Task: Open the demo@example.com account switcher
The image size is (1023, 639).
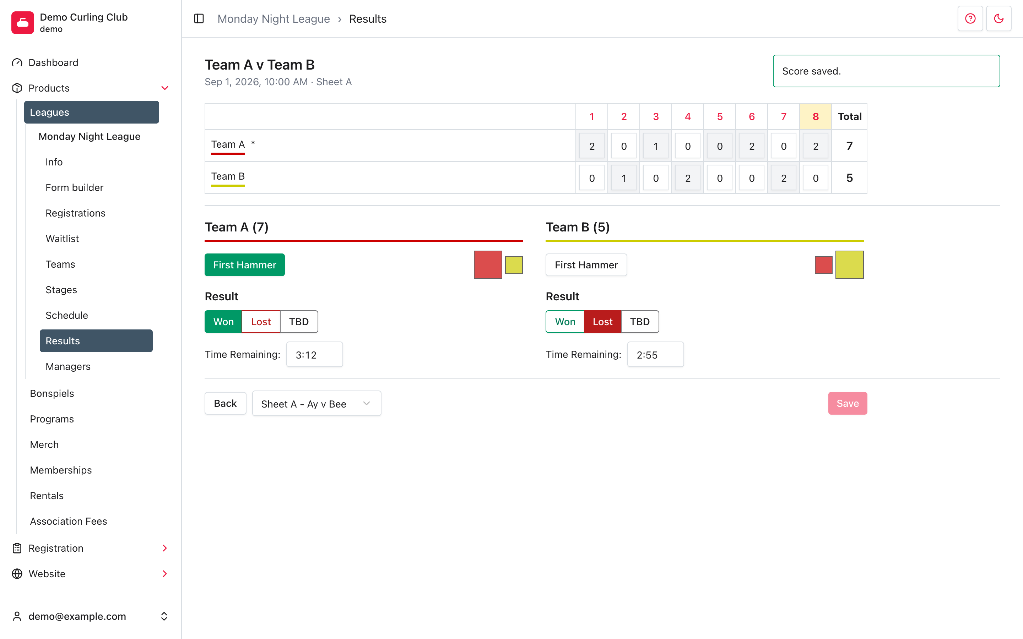Action: (91, 616)
